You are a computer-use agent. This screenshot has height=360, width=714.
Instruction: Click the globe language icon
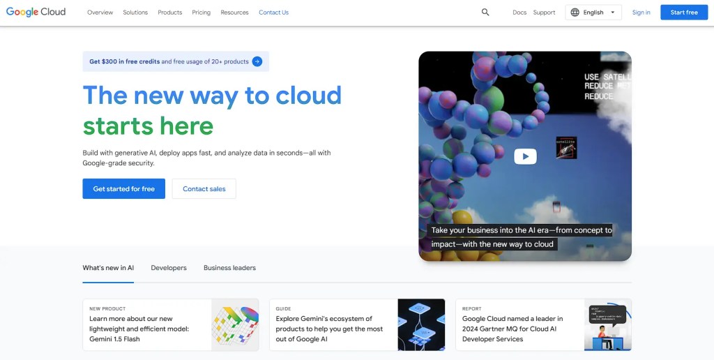[x=575, y=13]
